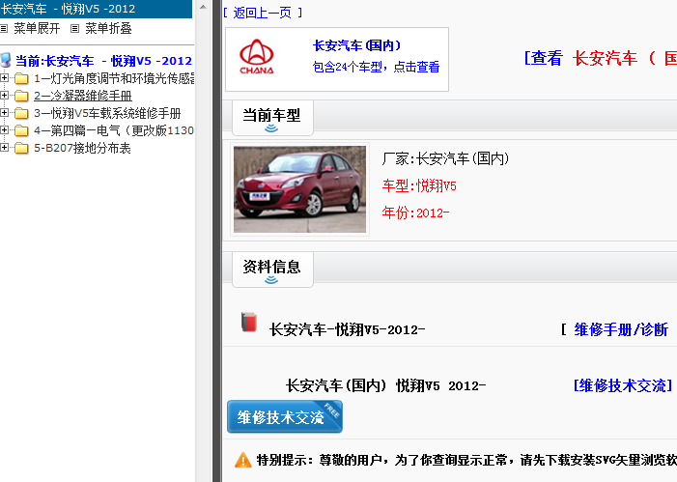Image resolution: width=677 pixels, height=482 pixels.
Task: Select 1-灯光角度调节和环境光传感器 tree item
Action: click(x=114, y=78)
